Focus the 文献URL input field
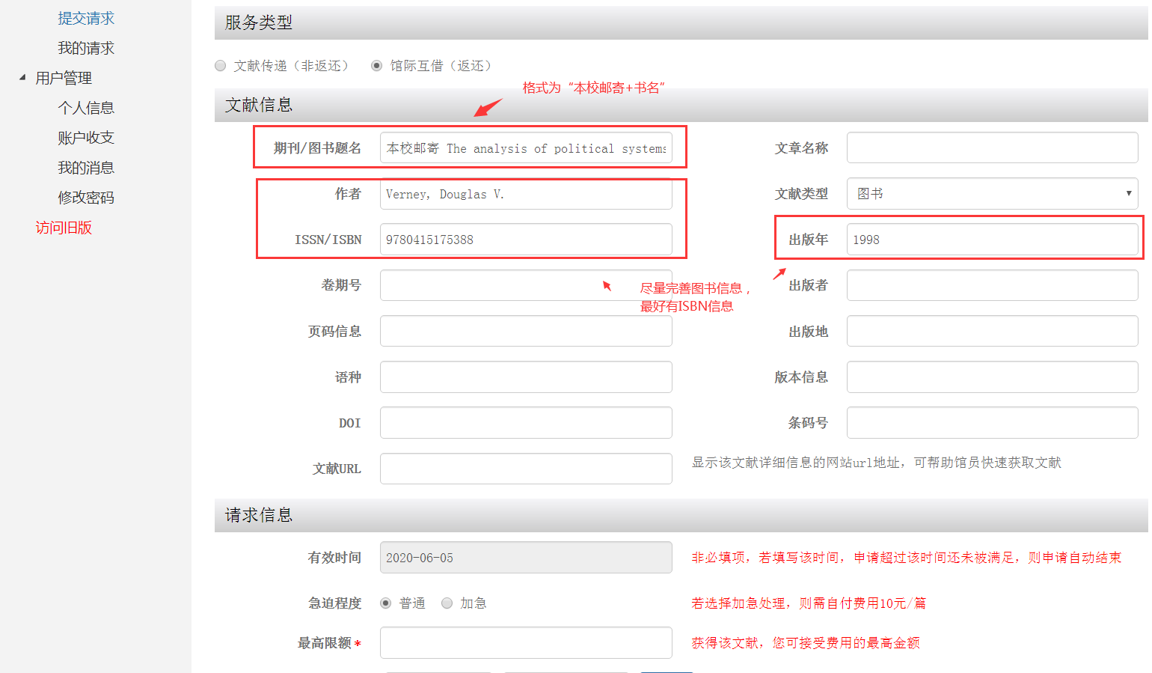 tap(526, 469)
